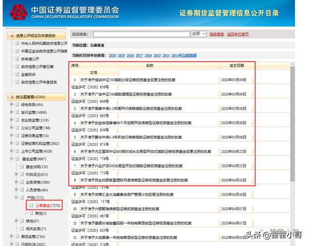
Task: Open 关于准予国泰中债1-3年国开行债券指数 approval
Action: point(131,108)
